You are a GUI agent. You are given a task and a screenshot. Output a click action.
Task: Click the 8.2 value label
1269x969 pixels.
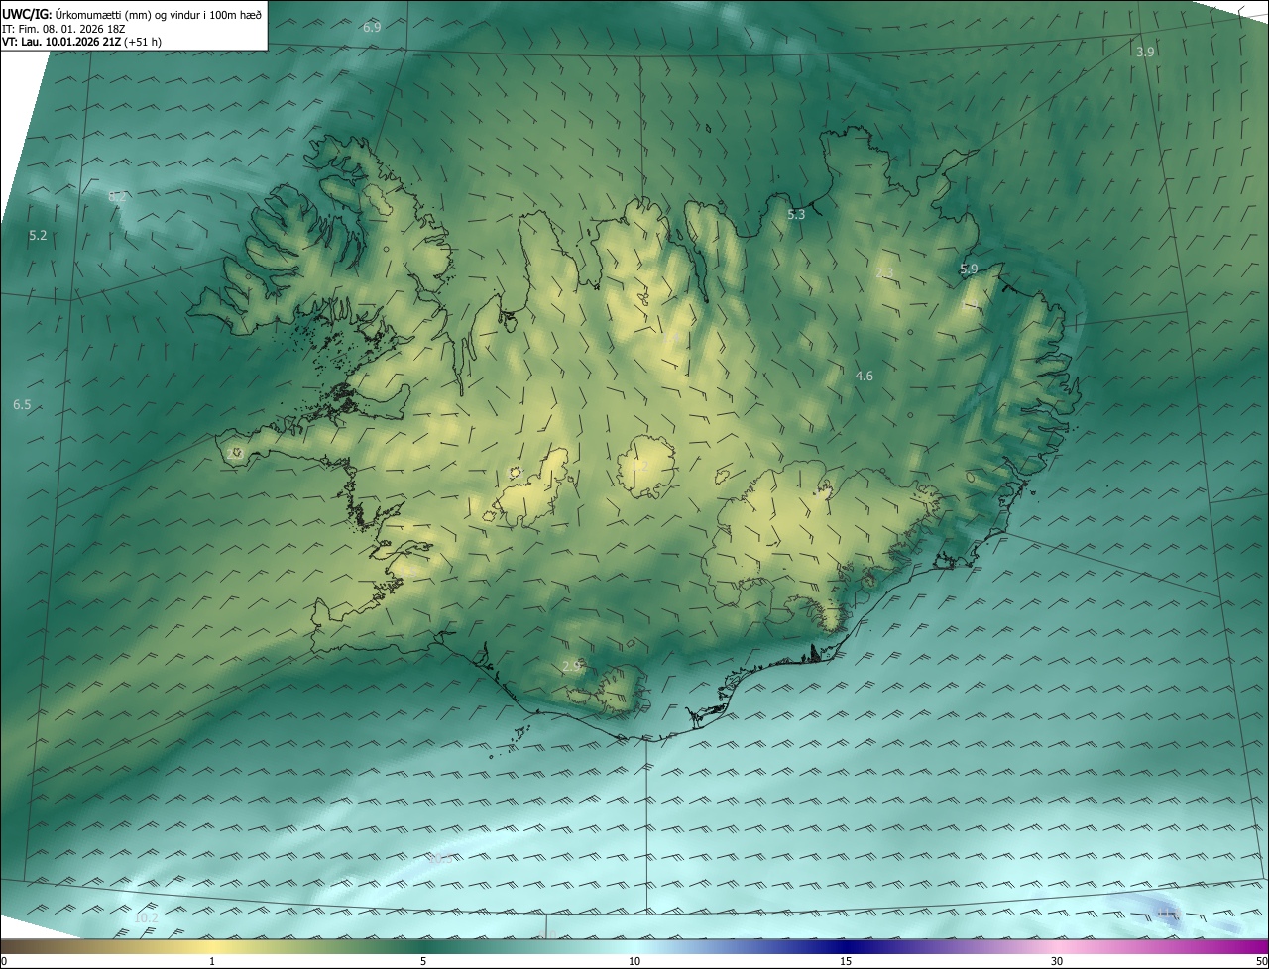[117, 197]
